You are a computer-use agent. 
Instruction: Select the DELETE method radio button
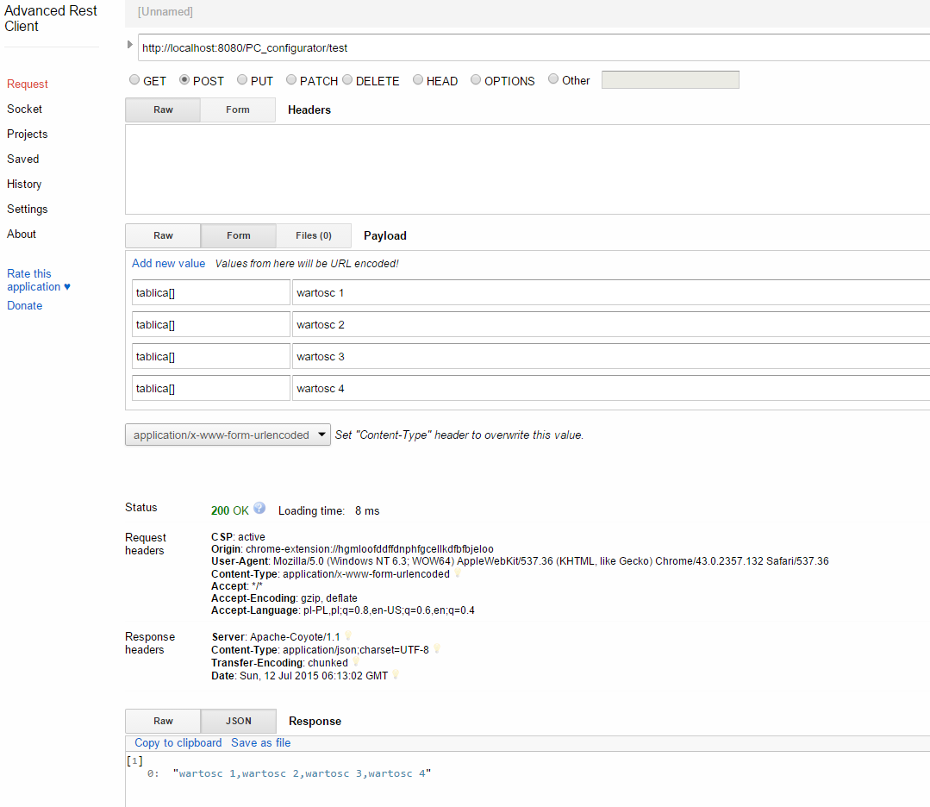click(347, 79)
